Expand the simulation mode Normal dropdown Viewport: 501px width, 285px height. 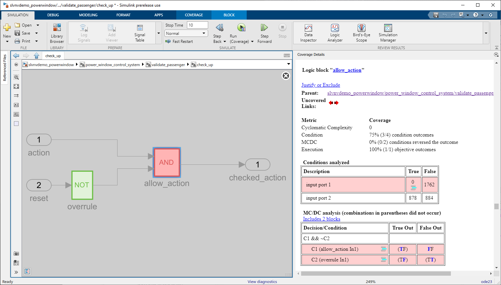[204, 34]
